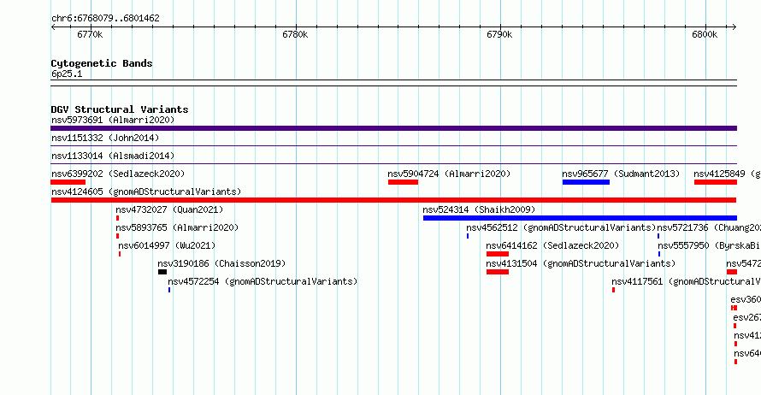
Task: Click the nsv5557950 variant label
Action: 709,245
